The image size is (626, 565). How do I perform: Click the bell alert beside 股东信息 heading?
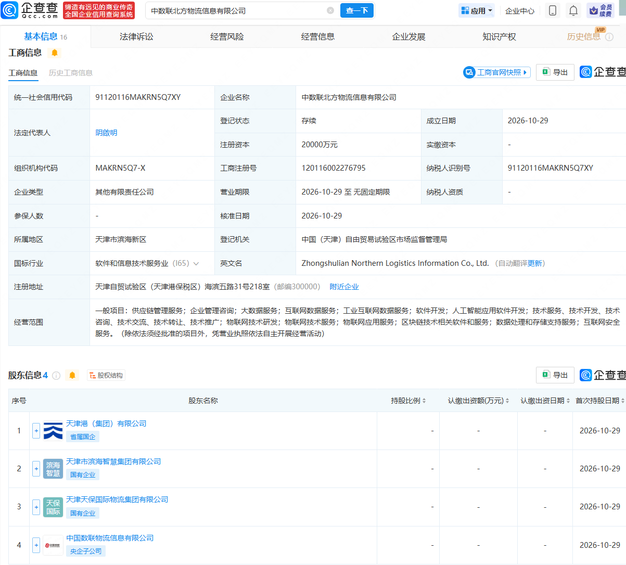click(72, 375)
